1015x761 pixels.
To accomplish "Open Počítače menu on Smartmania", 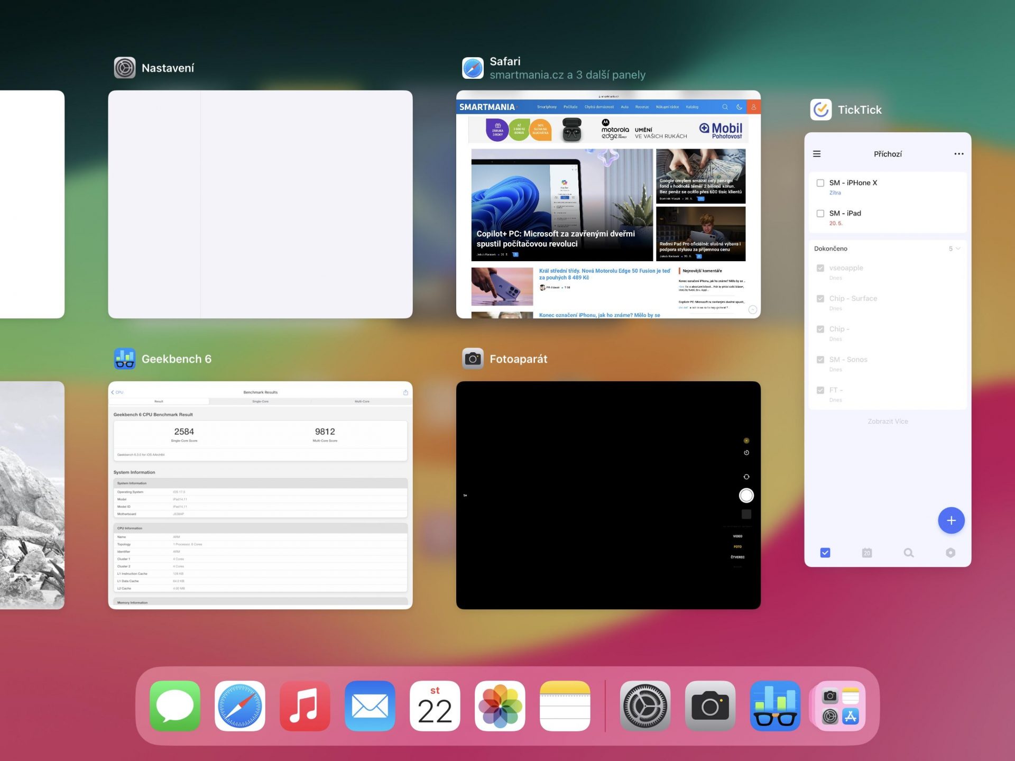I will point(570,107).
